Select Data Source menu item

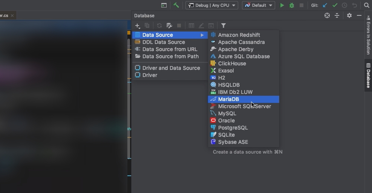(170, 35)
